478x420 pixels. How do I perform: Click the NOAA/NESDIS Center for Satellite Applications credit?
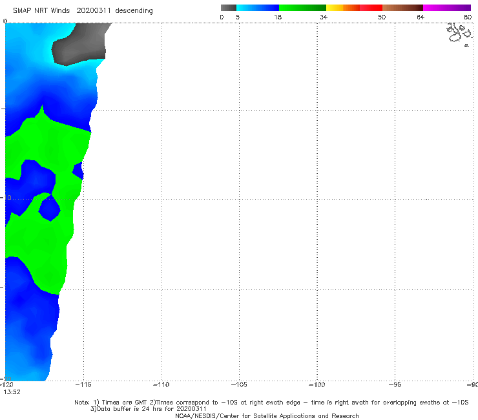point(267,416)
